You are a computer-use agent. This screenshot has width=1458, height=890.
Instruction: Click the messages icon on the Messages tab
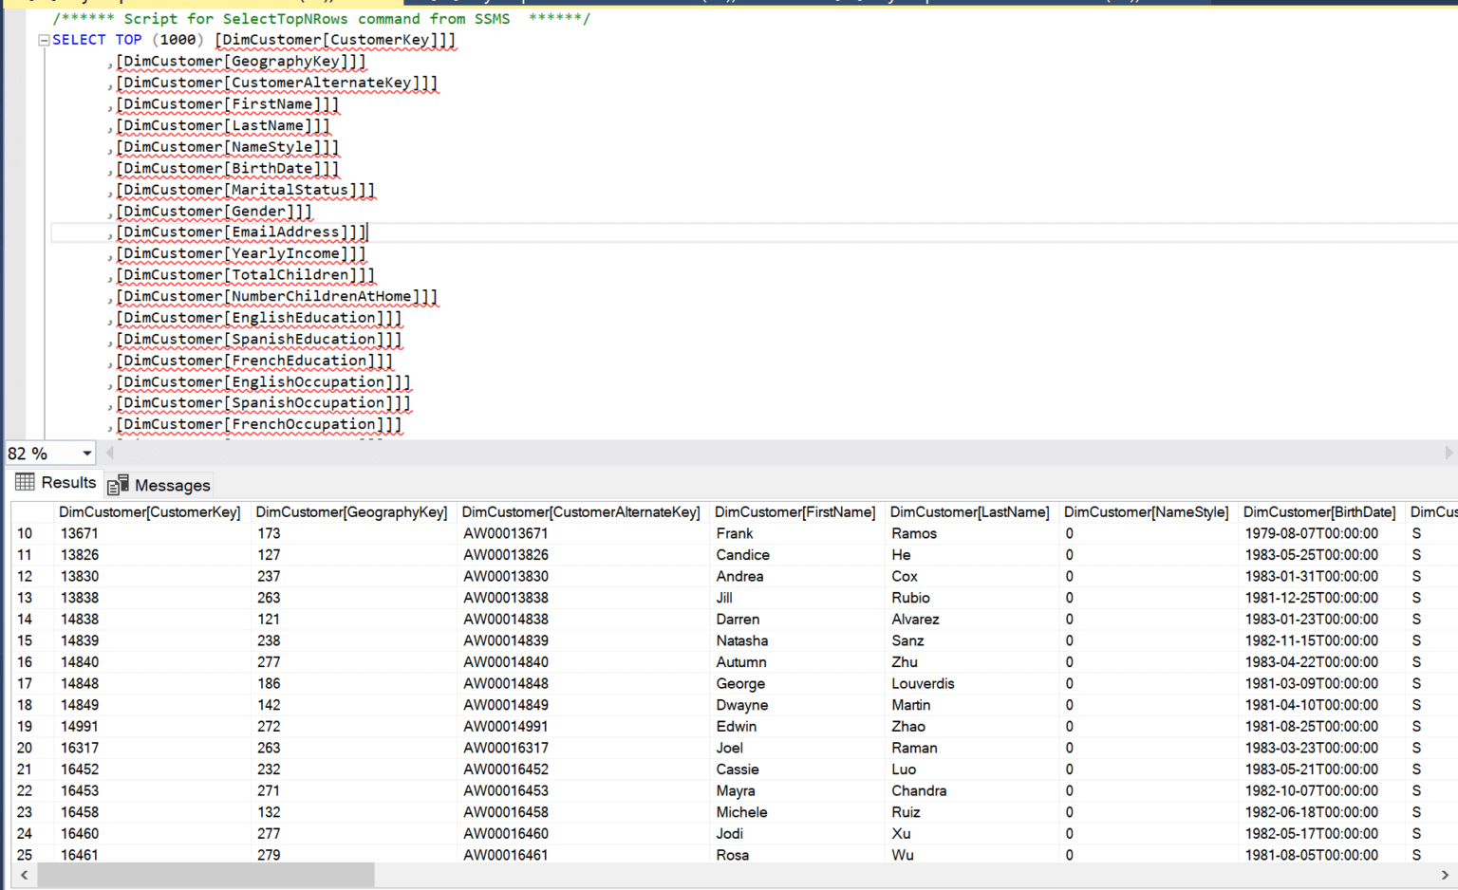click(x=120, y=485)
